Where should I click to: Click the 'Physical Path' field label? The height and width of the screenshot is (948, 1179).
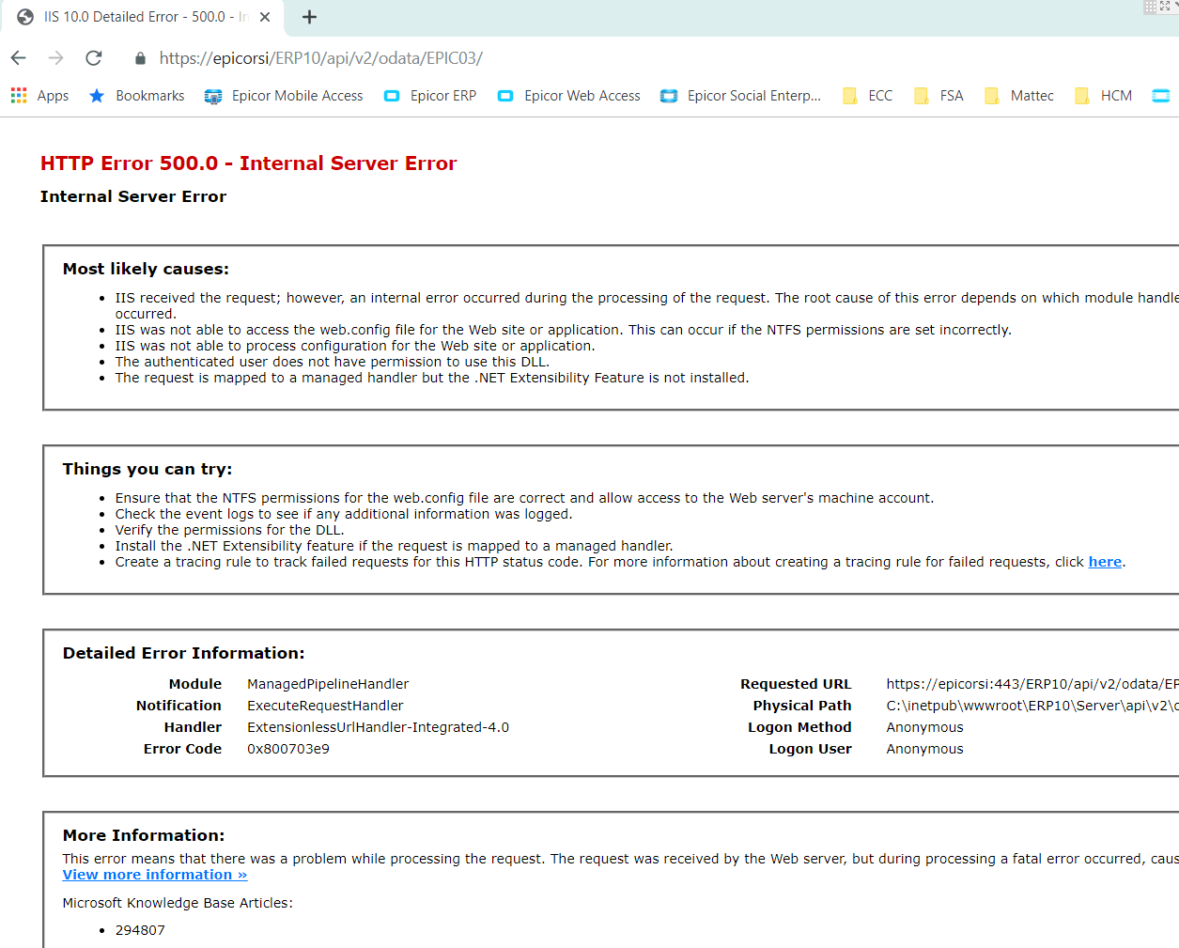(x=802, y=706)
